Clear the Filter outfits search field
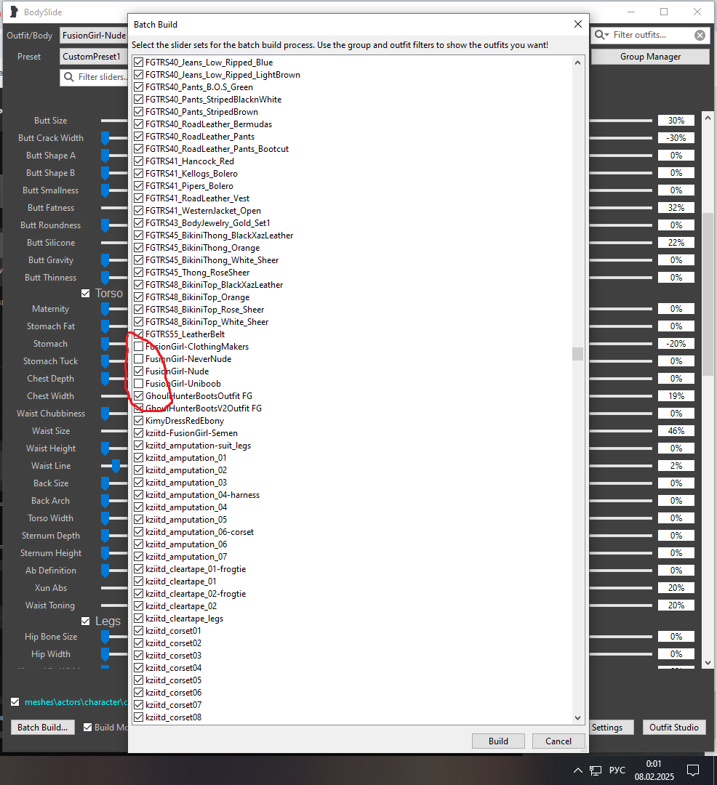This screenshot has width=717, height=785. (700, 35)
